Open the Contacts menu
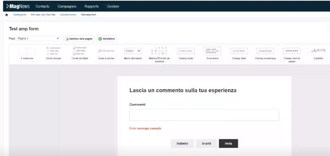 click(x=42, y=6)
